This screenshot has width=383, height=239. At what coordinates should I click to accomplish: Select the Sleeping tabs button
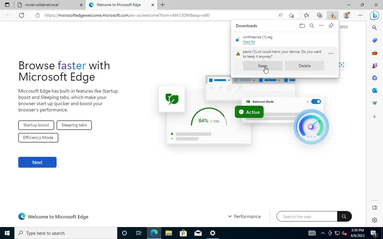click(x=74, y=125)
